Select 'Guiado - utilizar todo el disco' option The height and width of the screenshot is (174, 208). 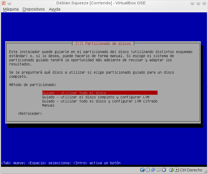[100, 93]
